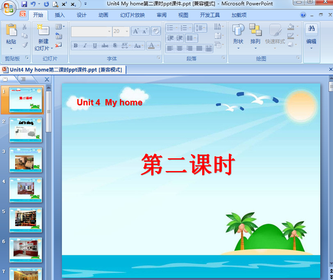Apply subscript from quick access toolbar
Image resolution: width=333 pixels, height=280 pixels.
(73, 4)
